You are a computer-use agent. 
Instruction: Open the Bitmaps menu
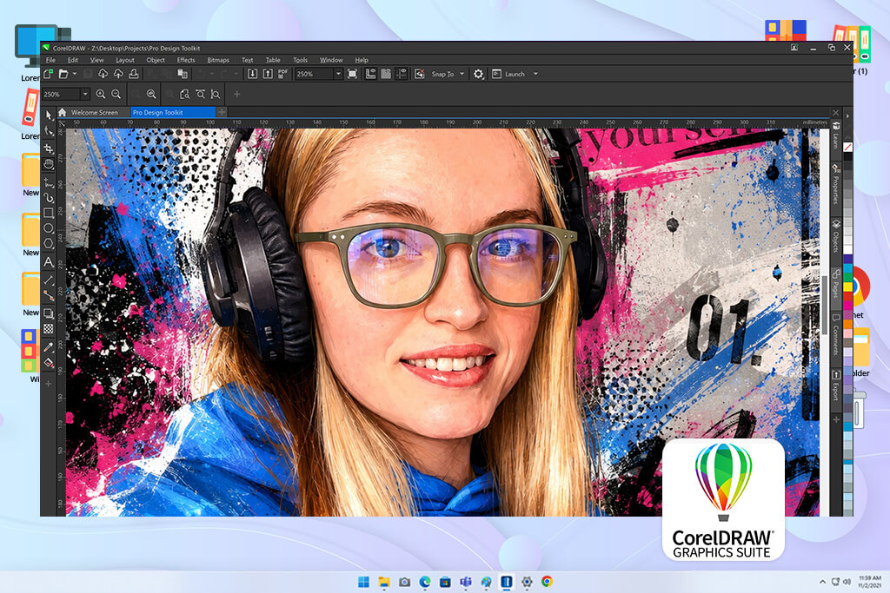[x=218, y=60]
